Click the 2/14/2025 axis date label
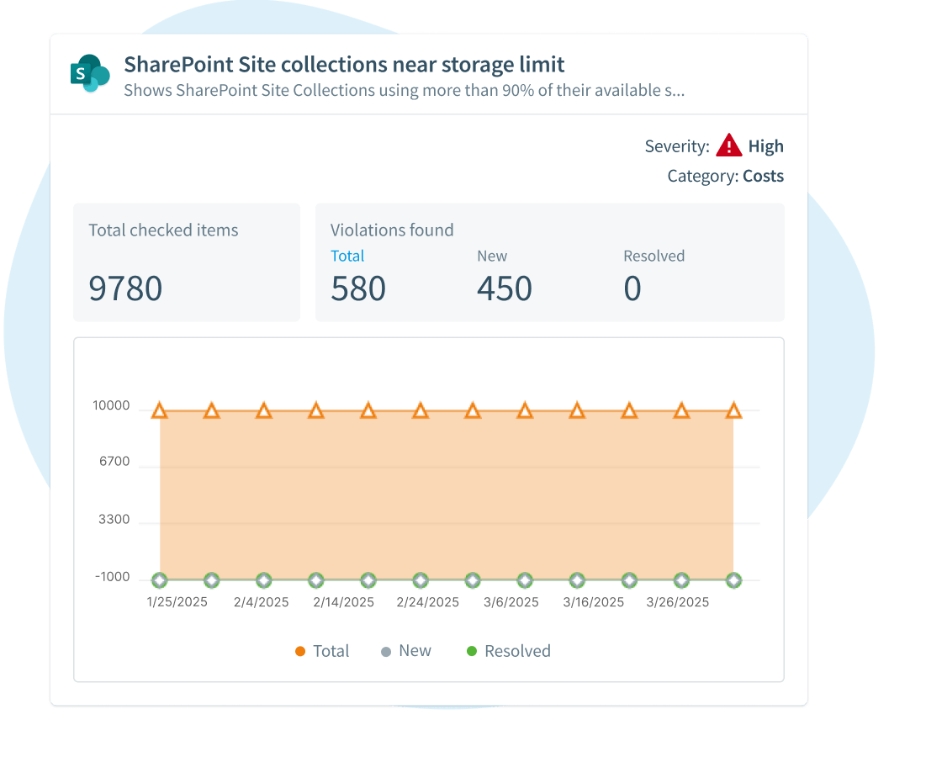926x762 pixels. pyautogui.click(x=344, y=602)
